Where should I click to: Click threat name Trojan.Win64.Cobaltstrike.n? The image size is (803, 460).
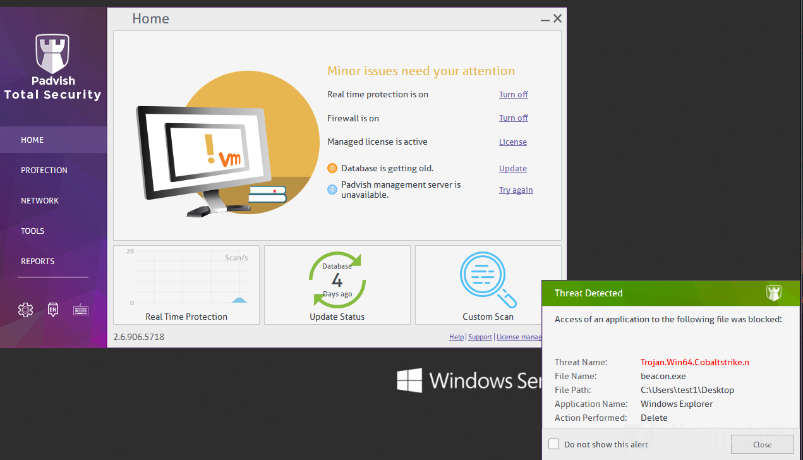[695, 362]
